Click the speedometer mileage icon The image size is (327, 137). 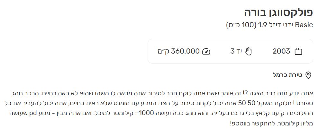pos(206,51)
